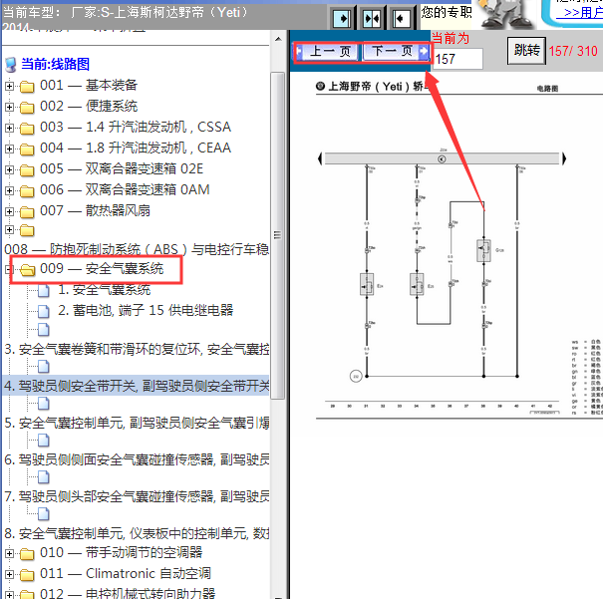Click folder icon of 006 双离合器变速箱 0AM

(27, 191)
